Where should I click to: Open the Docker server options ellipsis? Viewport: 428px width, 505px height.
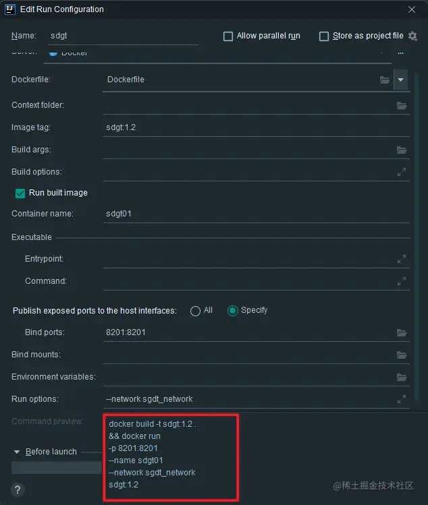tap(400, 53)
